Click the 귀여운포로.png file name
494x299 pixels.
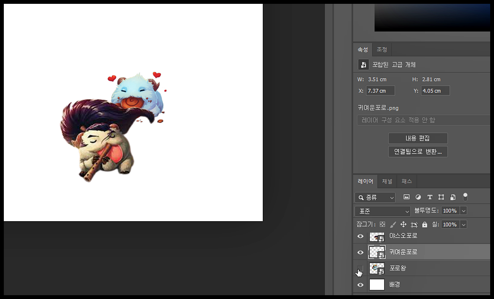(x=378, y=108)
